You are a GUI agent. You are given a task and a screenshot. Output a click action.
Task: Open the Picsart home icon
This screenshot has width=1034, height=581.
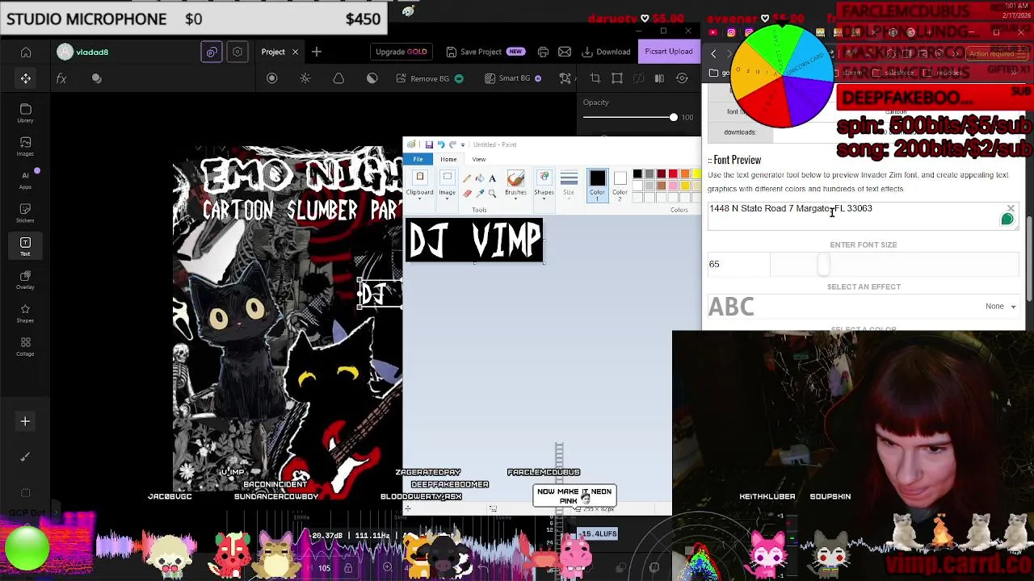tap(26, 52)
